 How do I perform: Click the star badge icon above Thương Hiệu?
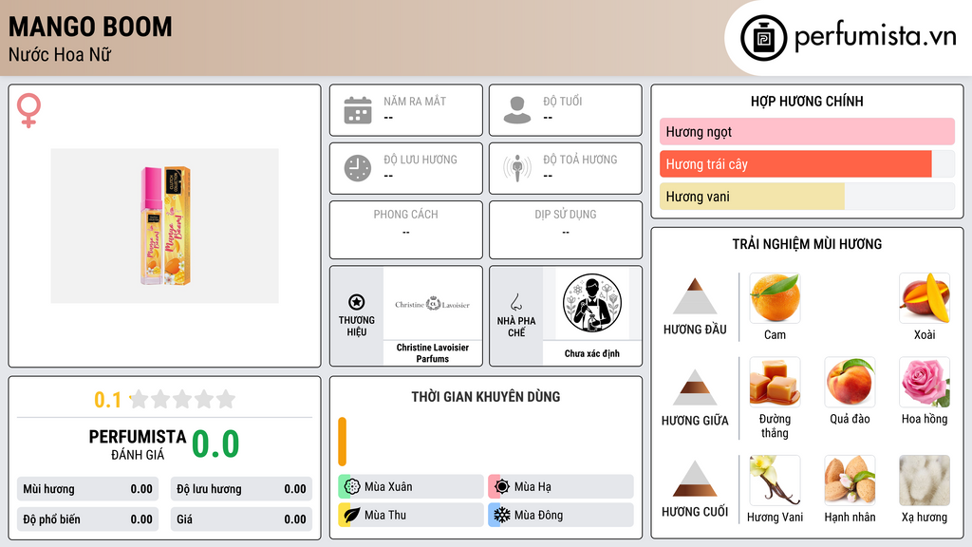[357, 302]
